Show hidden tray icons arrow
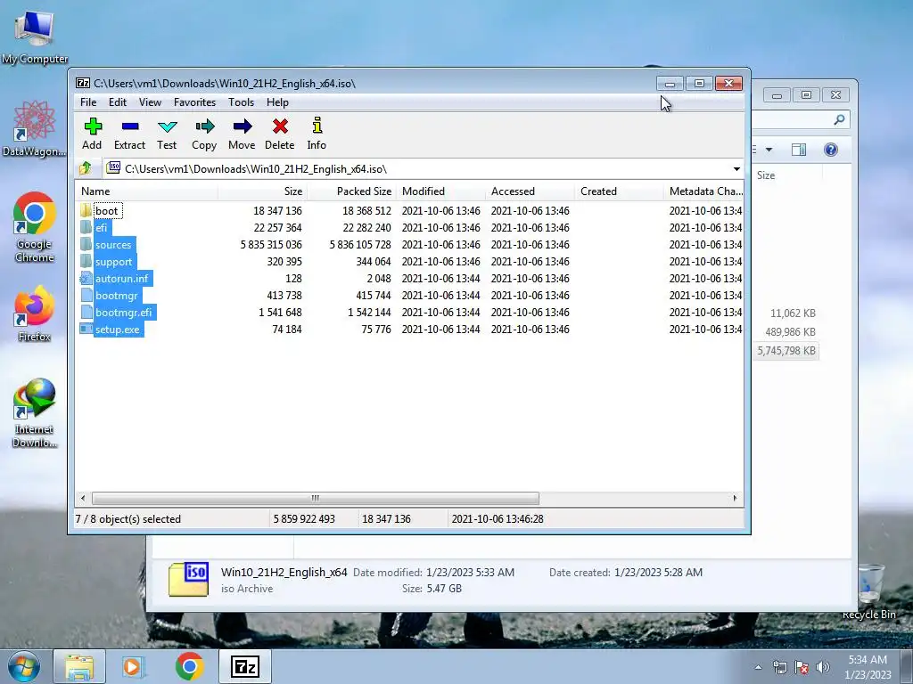This screenshot has width=913, height=684. click(758, 667)
